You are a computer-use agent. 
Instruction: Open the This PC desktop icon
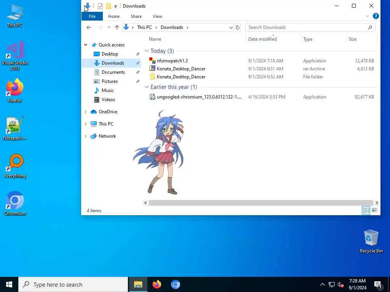15,15
